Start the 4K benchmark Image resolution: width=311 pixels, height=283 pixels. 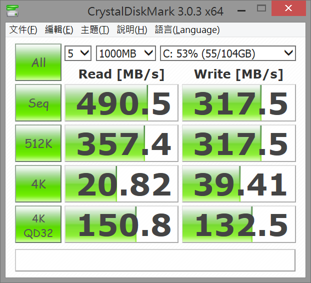tap(38, 183)
